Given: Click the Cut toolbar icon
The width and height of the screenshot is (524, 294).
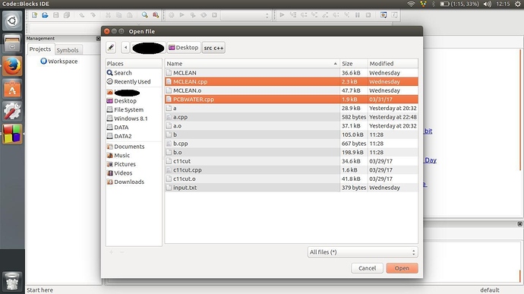Looking at the screenshot, I should click(x=108, y=15).
